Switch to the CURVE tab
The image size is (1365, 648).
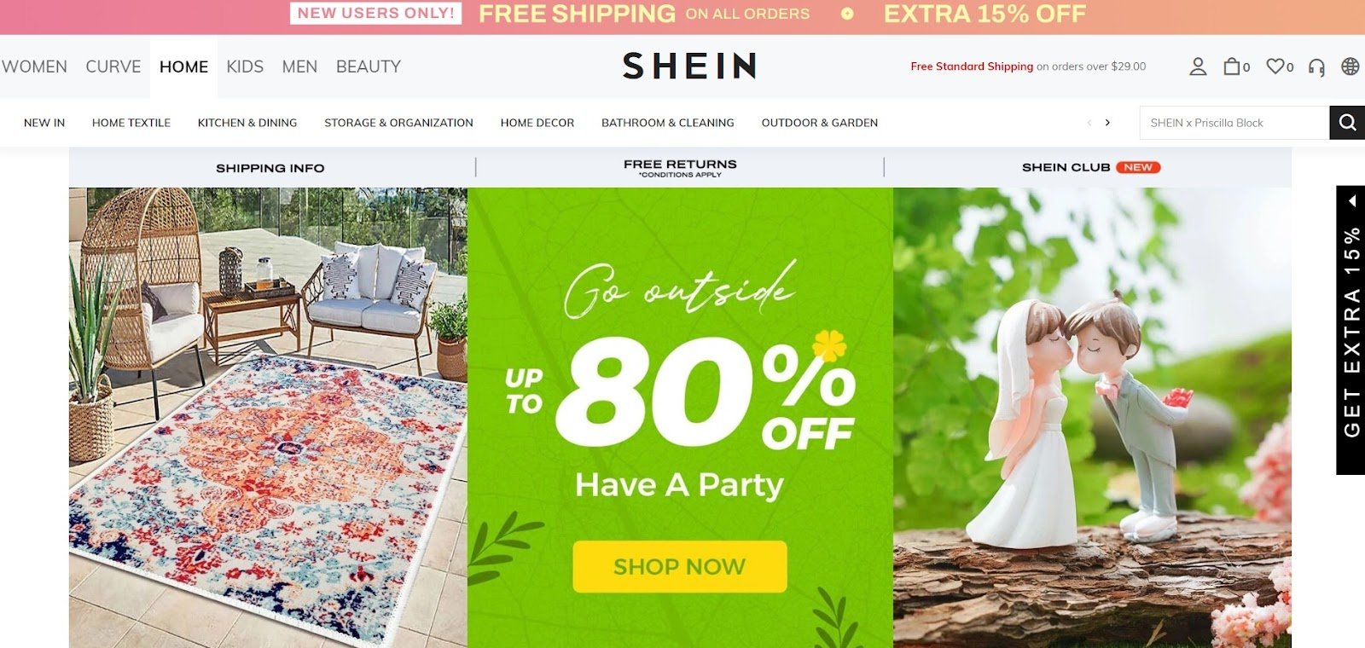pyautogui.click(x=113, y=67)
